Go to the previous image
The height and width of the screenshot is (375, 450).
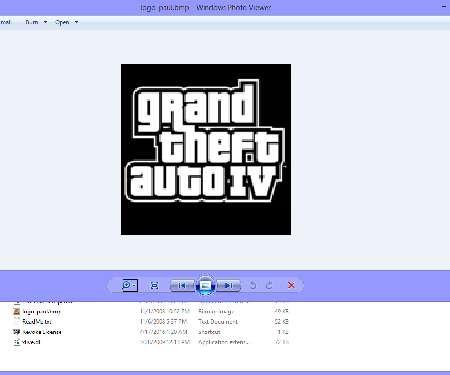[x=181, y=285]
